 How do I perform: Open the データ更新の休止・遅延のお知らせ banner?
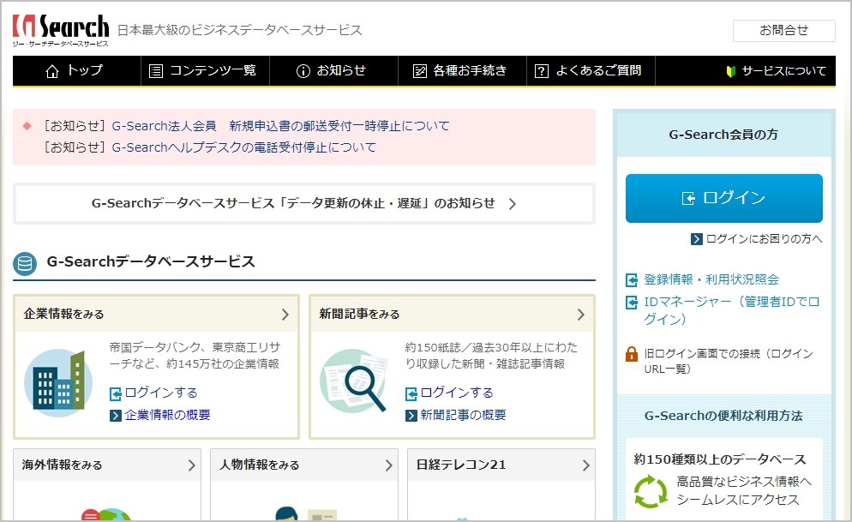304,204
